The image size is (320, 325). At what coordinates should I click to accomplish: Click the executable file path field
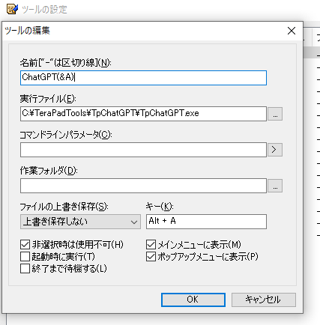coord(143,114)
